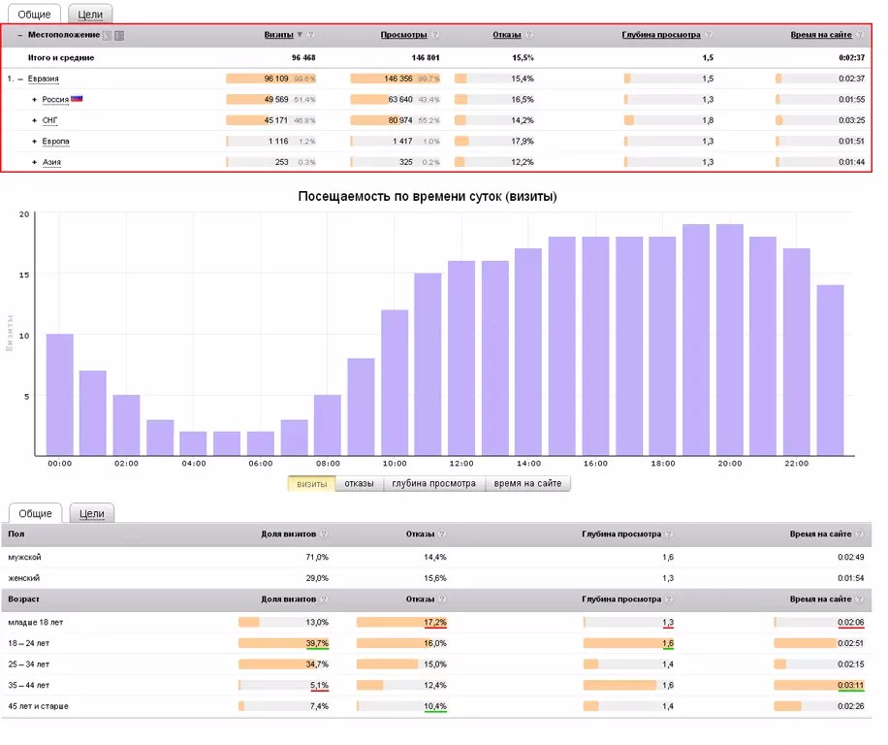Image resolution: width=888 pixels, height=745 pixels.
Task: Show help for Глубина просмотра in the location table
Action: 709,35
